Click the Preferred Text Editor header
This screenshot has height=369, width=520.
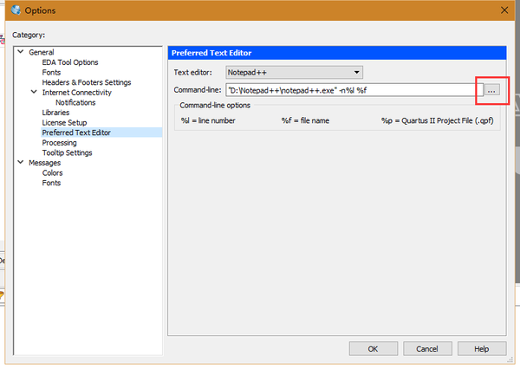click(x=337, y=53)
